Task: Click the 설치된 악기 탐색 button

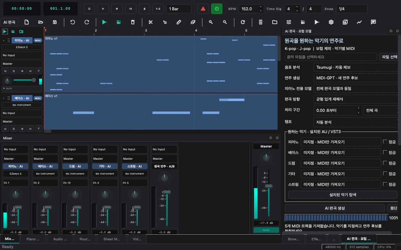Action: coord(343,195)
